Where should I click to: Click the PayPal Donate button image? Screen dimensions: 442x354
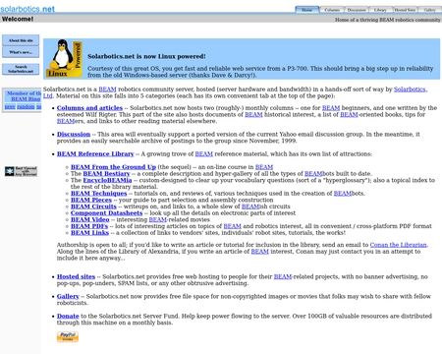(x=68, y=336)
